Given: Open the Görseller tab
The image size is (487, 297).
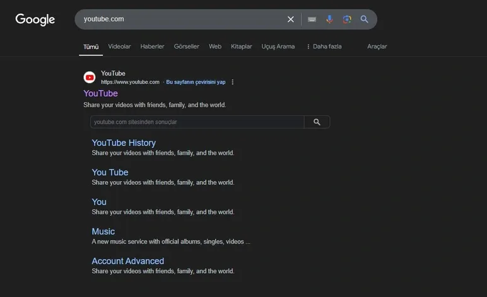Looking at the screenshot, I should (186, 47).
